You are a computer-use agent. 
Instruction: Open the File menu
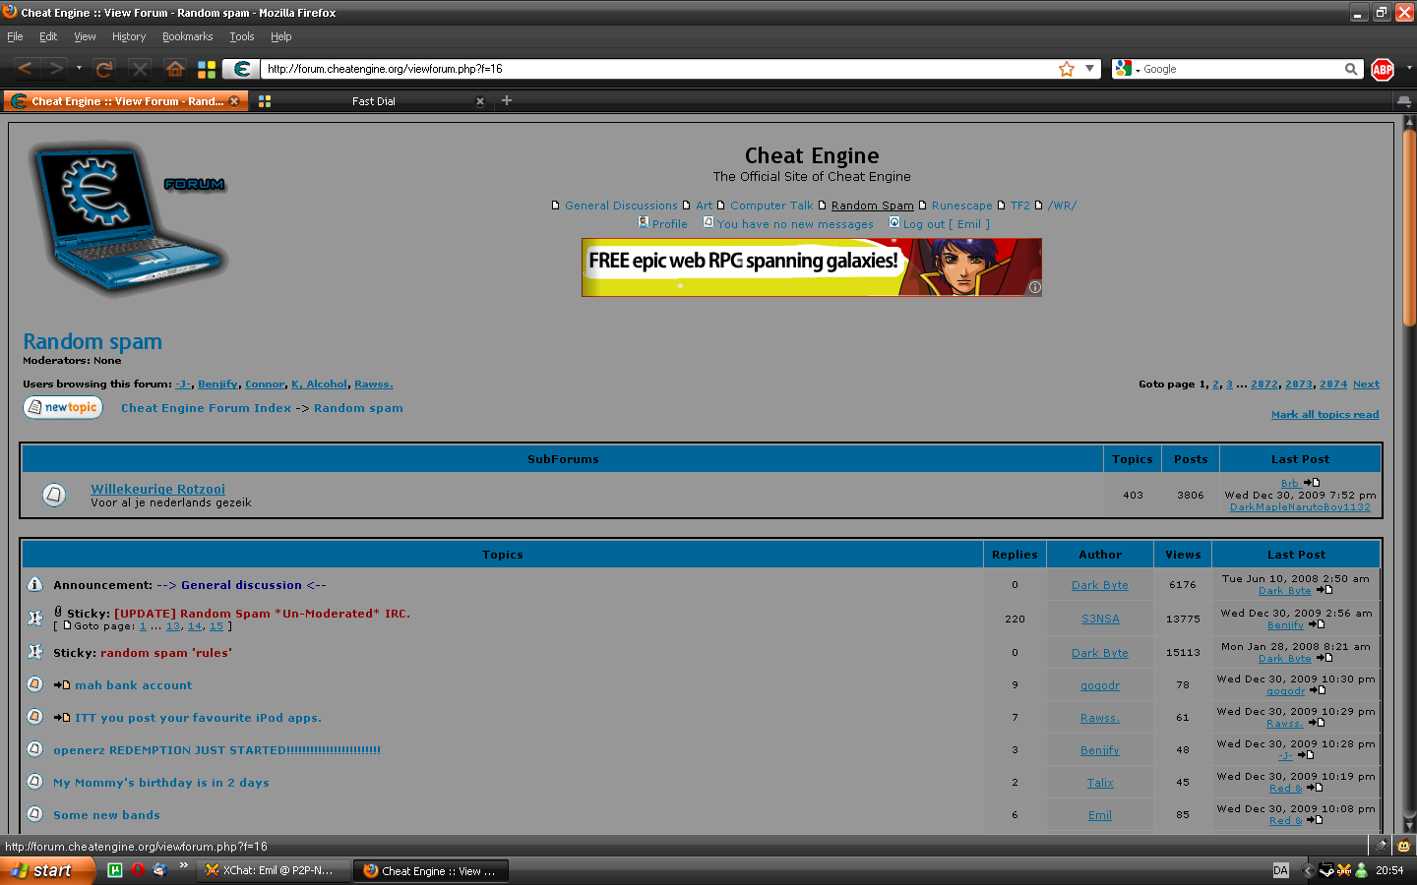click(x=15, y=36)
